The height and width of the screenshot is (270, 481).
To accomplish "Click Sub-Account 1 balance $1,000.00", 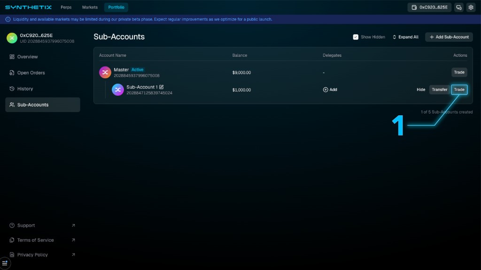I will coord(241,90).
